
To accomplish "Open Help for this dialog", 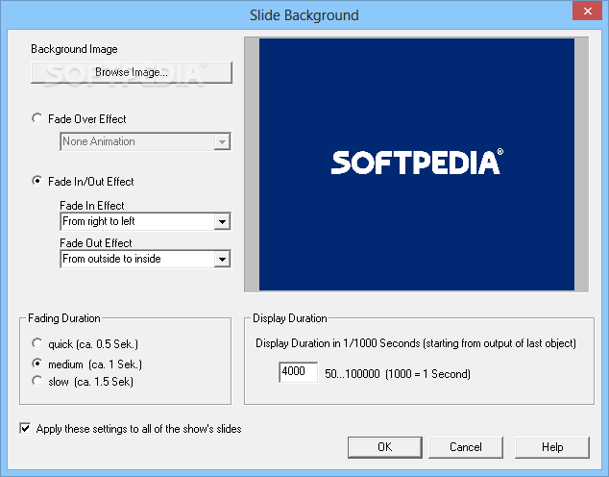I will click(x=552, y=447).
